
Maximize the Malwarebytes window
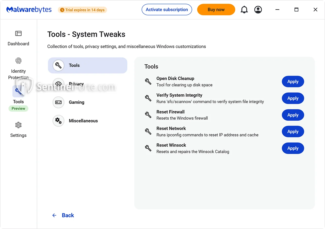(296, 10)
